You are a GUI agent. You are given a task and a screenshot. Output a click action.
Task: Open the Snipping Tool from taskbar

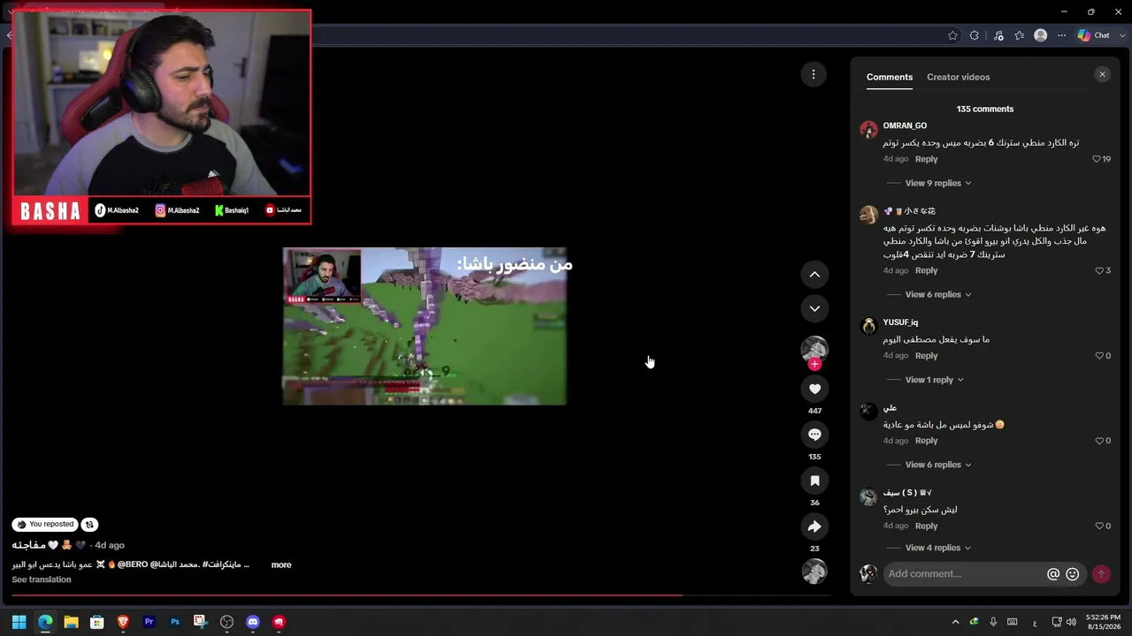[x=201, y=622]
